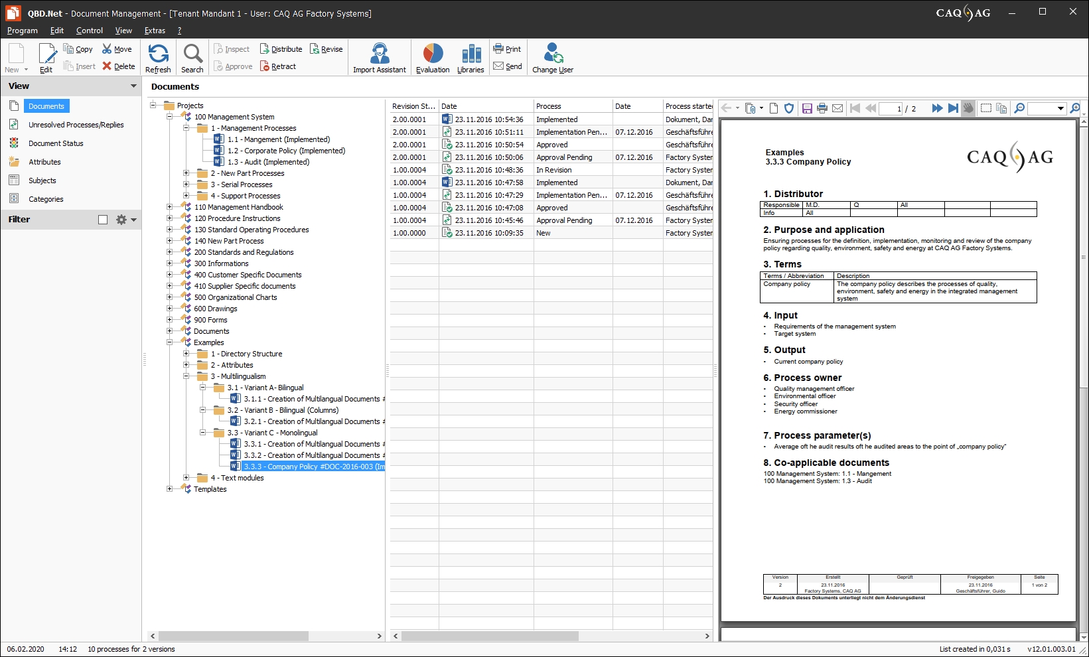Open the zoom level combo box in preview
This screenshot has height=657, width=1089.
1060,108
